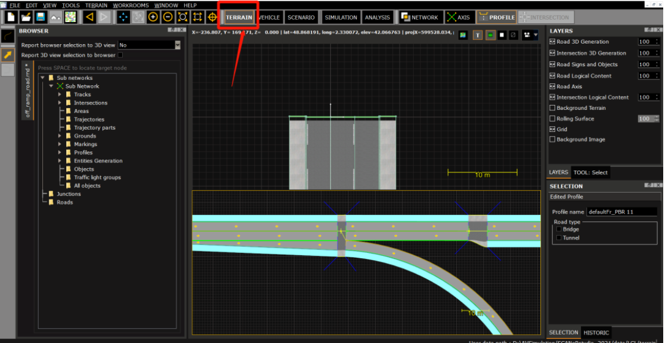Click the zoom in plus icon
Screen dimensions: 665x343
click(x=153, y=17)
